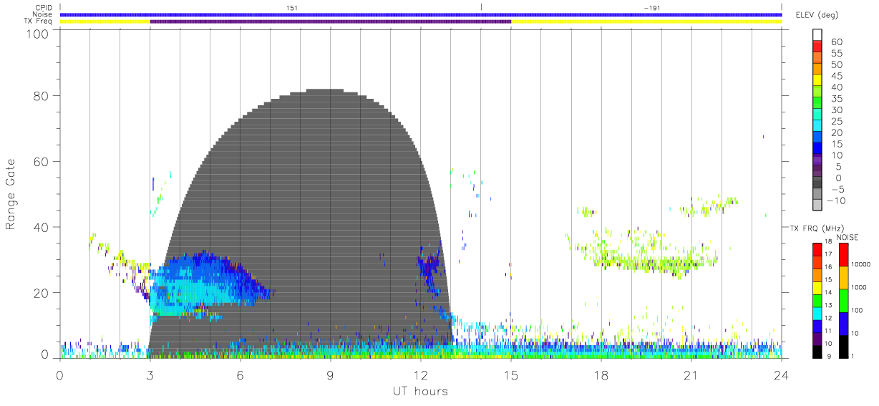Click the '13' label on TX FRQ scale
This screenshot has height=406, width=879.
[x=827, y=306]
